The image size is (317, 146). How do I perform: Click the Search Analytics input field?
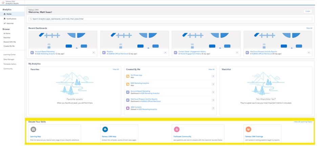170,19
